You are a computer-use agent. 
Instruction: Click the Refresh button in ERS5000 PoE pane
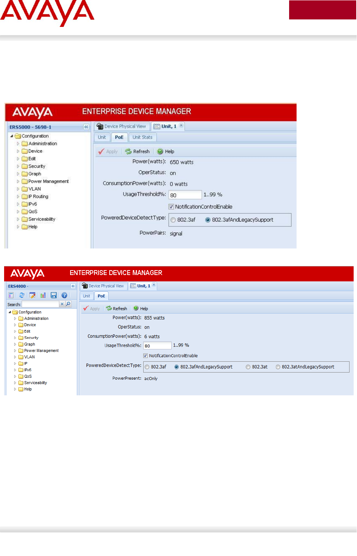tap(137, 151)
